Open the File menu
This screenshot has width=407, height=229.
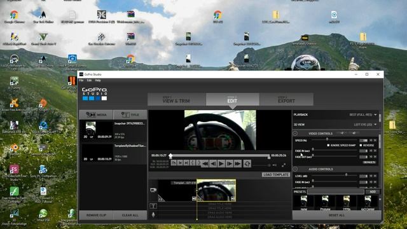81,81
